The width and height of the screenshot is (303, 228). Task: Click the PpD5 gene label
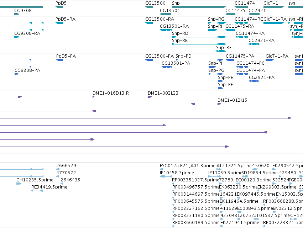tap(61, 3)
